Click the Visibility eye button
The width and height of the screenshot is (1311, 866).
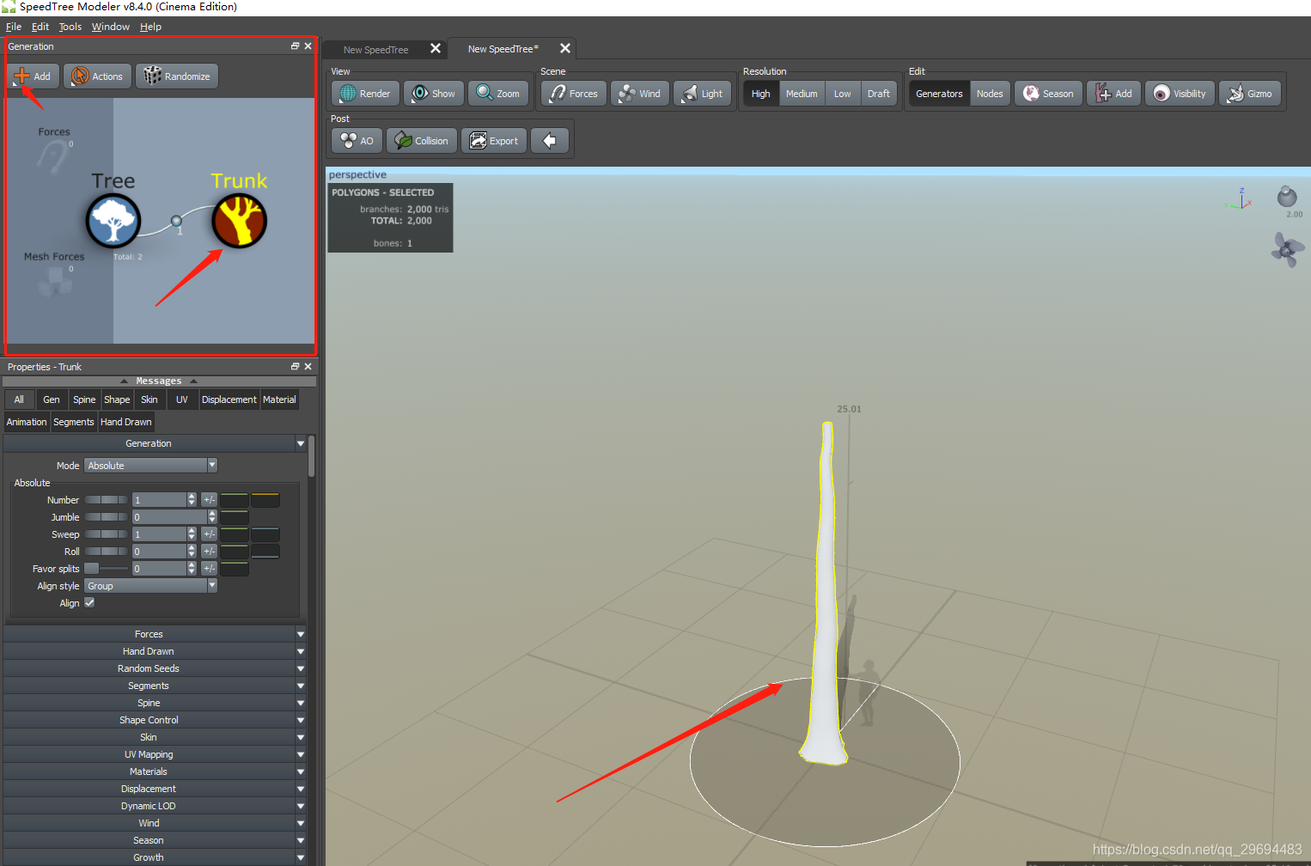tap(1180, 94)
